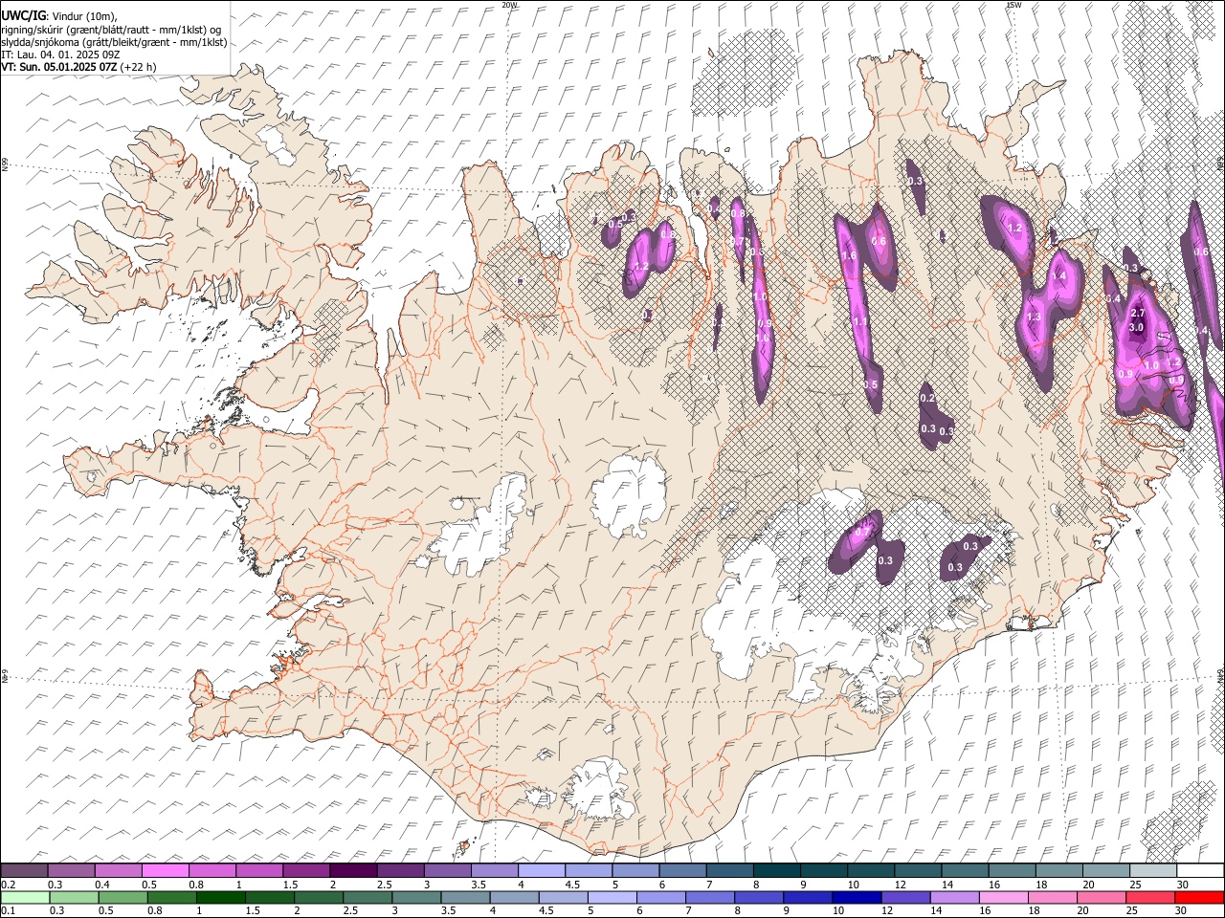Image resolution: width=1225 pixels, height=918 pixels.
Task: Click the 'UWC/IG: Vindur (10m)' title text
Action: pyautogui.click(x=58, y=15)
